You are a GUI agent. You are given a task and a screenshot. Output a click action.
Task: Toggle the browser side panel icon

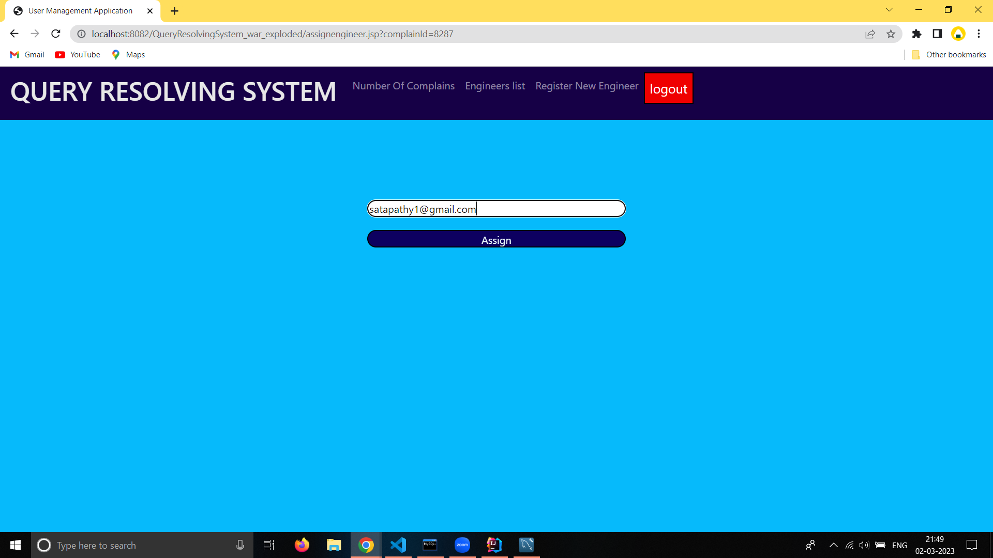pyautogui.click(x=937, y=34)
